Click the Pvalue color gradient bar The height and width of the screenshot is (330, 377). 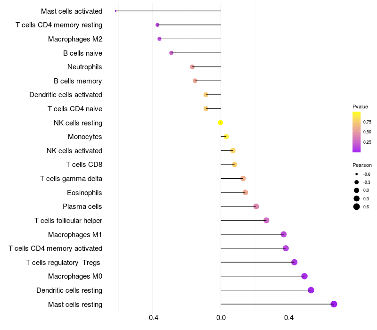(x=357, y=132)
